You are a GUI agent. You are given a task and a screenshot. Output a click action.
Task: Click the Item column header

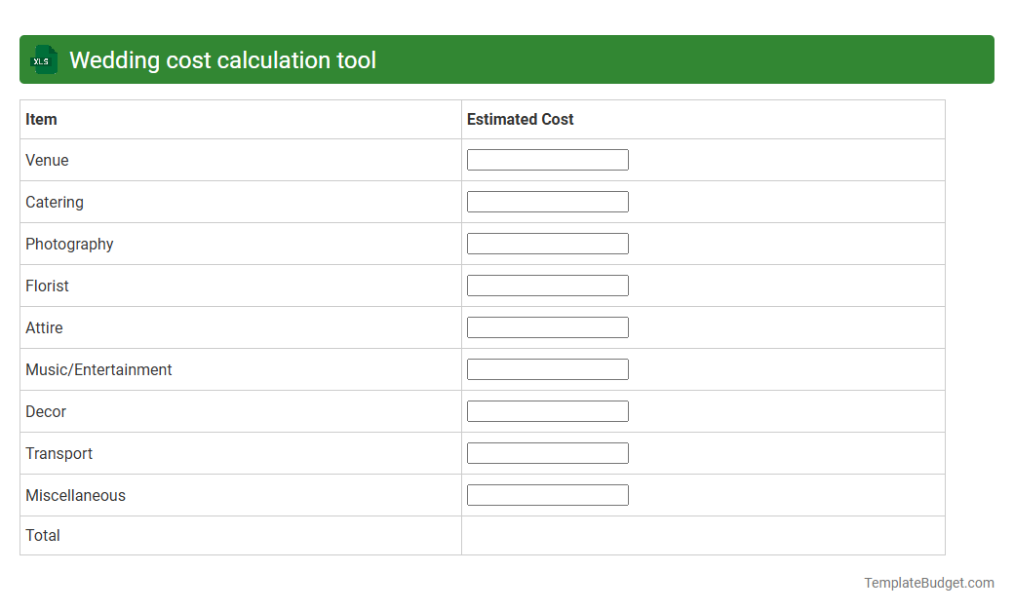[x=41, y=119]
